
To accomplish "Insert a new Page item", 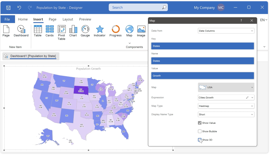I will tap(6, 31).
